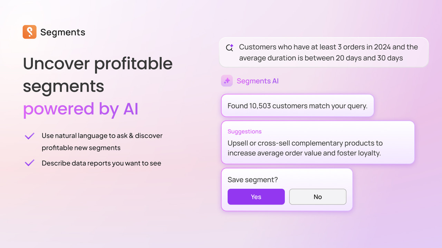
Task: Click the Segments AI sparkle avatar icon
Action: (x=227, y=80)
